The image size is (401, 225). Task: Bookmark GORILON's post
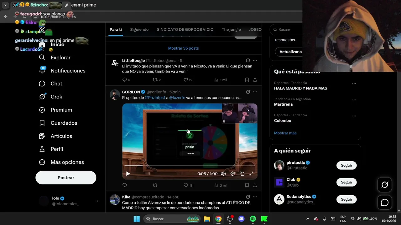247,185
